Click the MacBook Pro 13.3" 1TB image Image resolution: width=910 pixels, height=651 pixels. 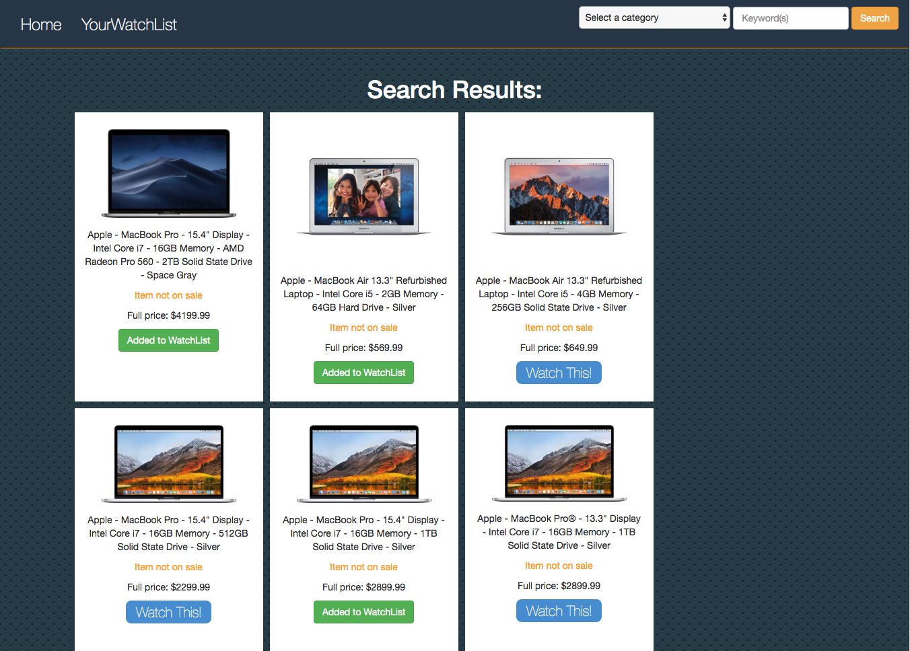click(559, 463)
